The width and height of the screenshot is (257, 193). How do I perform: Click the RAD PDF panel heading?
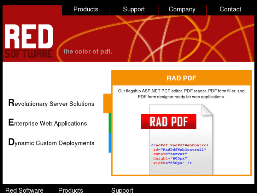click(x=181, y=78)
